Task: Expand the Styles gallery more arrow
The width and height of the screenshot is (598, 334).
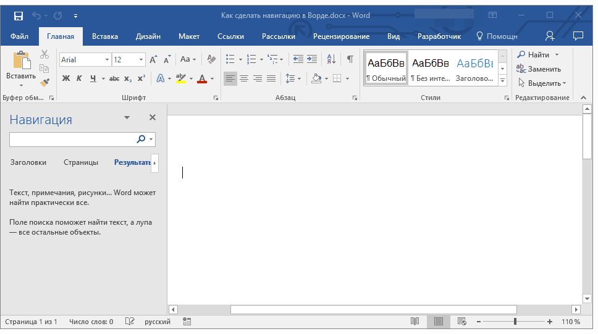Action: pyautogui.click(x=502, y=81)
